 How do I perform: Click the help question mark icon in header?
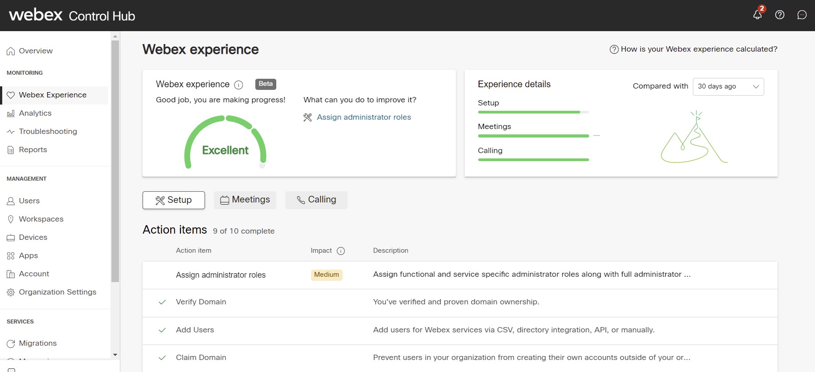[780, 15]
